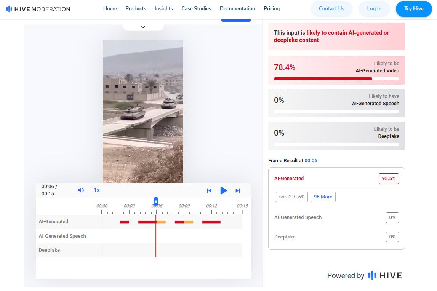Mute the video with the speaker icon
The width and height of the screenshot is (437, 291).
tap(81, 190)
